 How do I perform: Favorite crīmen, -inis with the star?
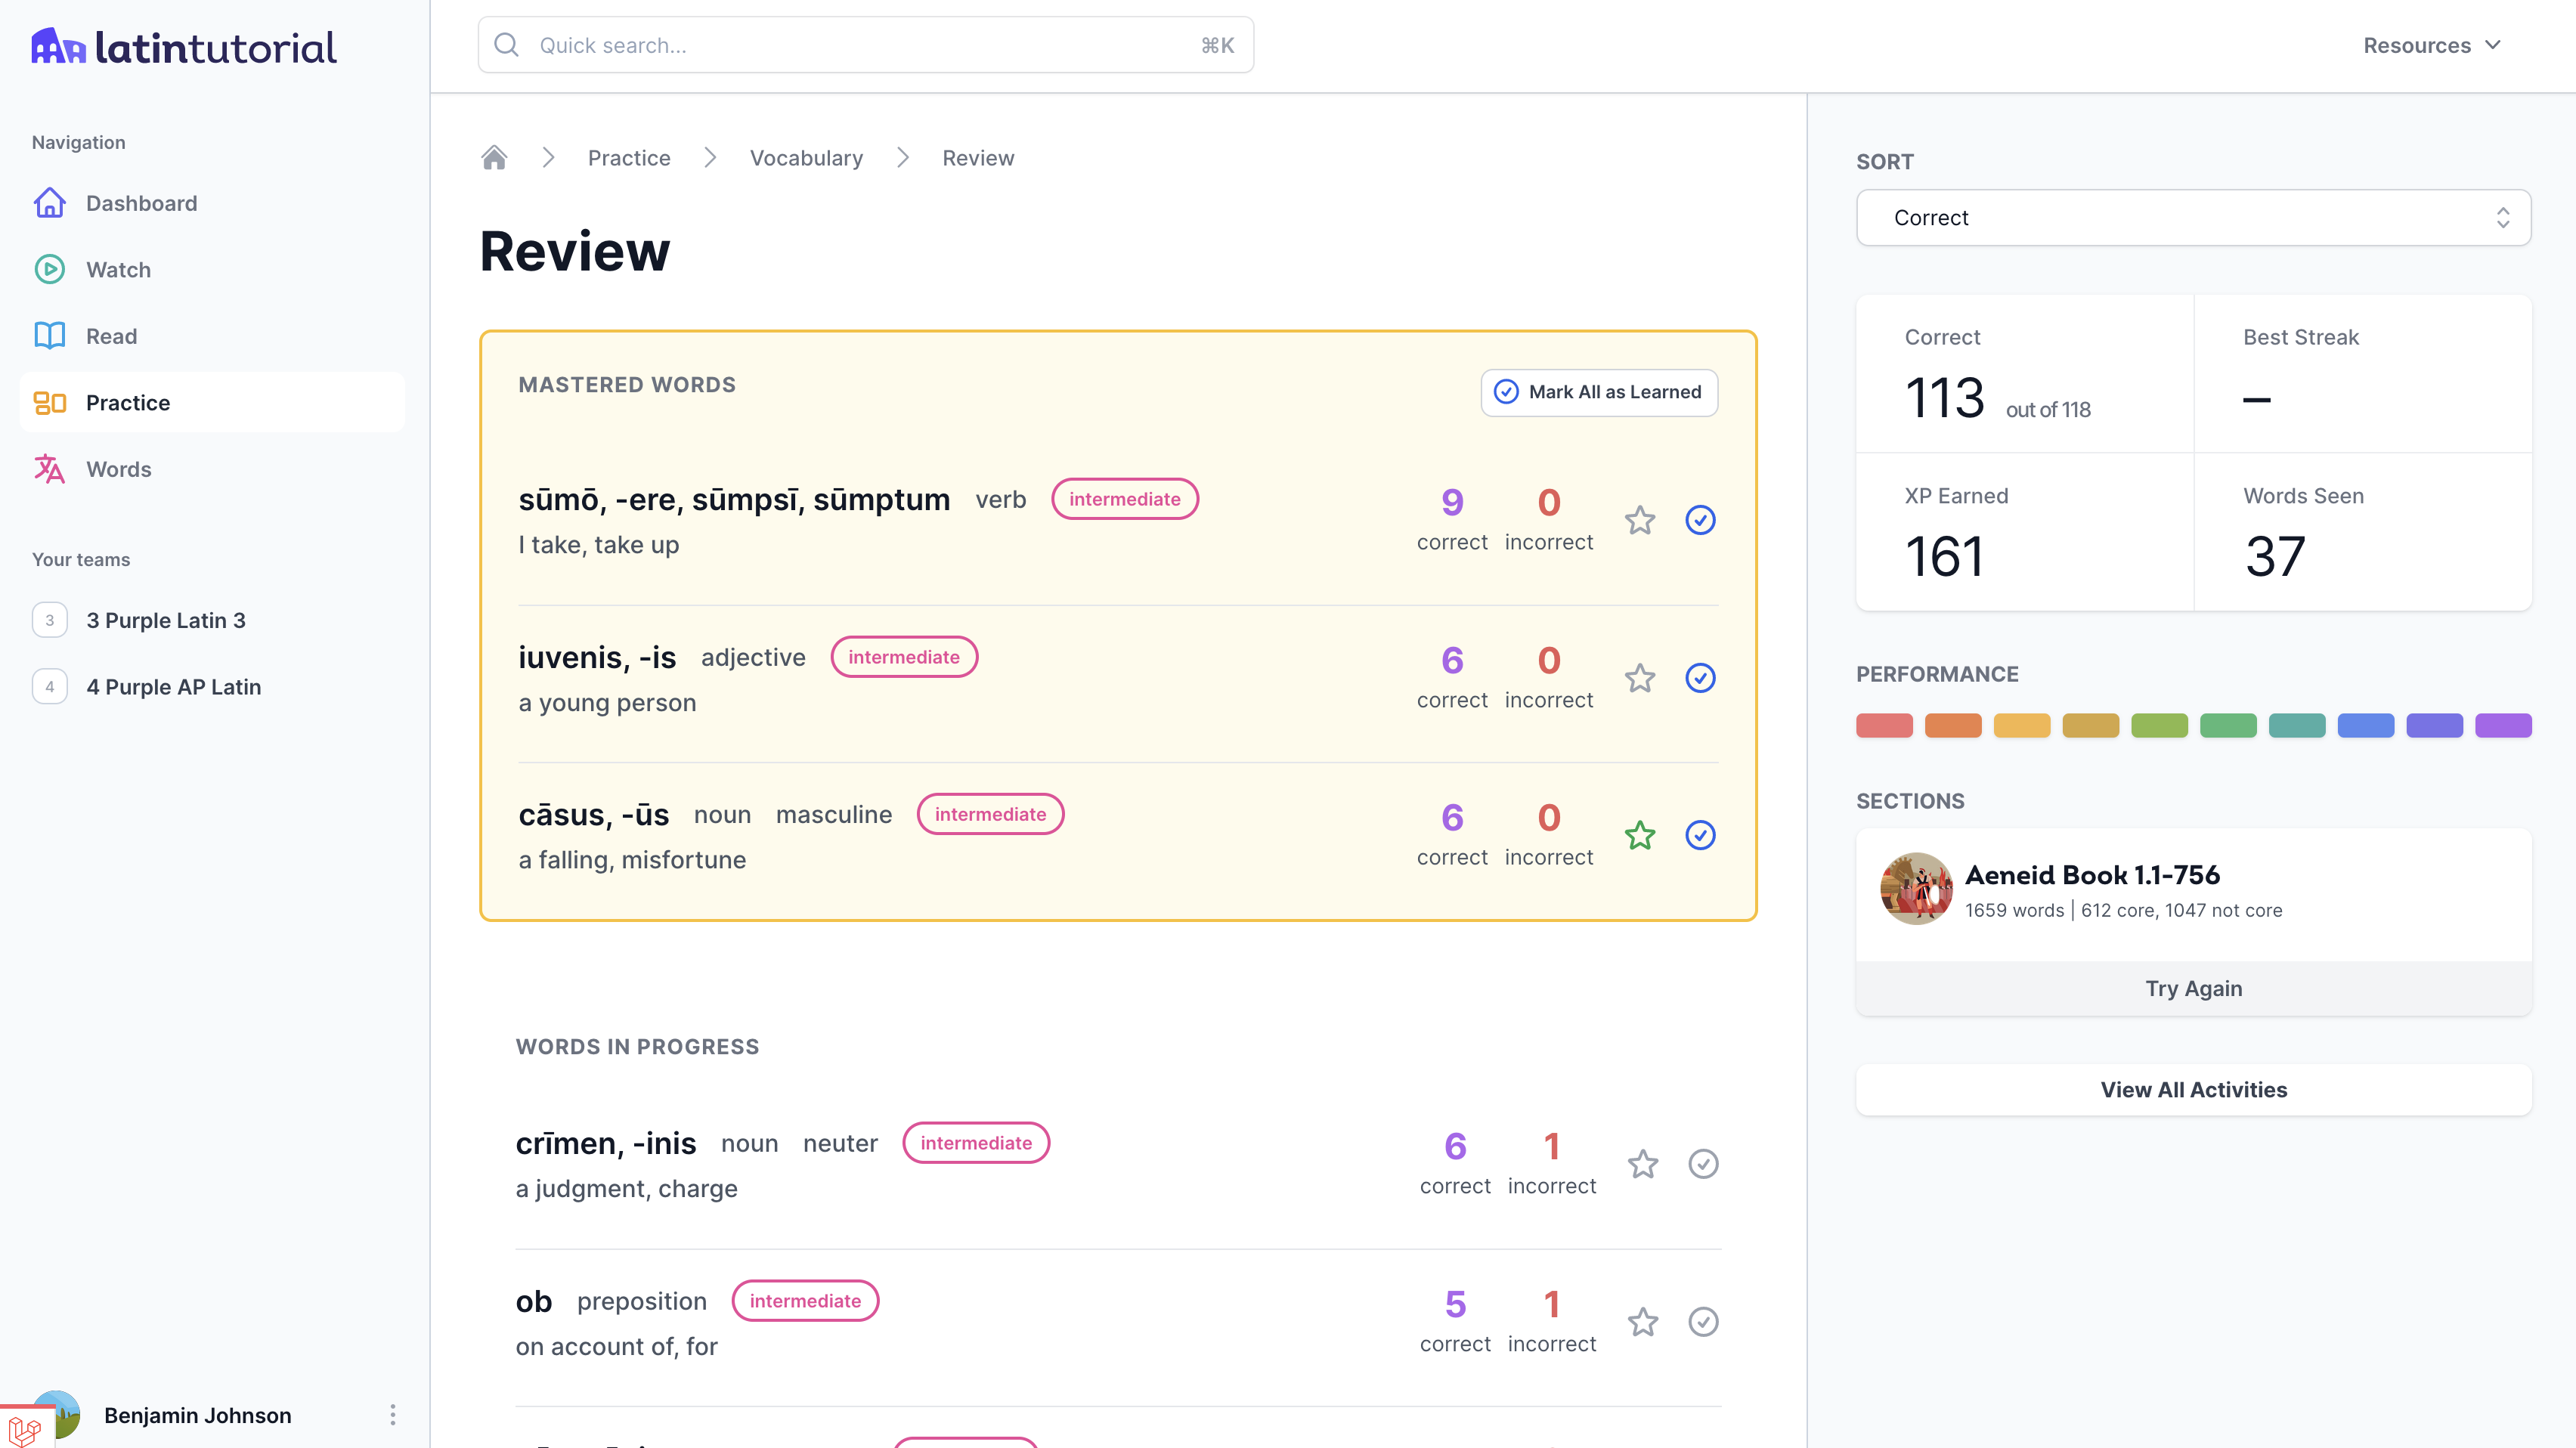point(1643,1164)
